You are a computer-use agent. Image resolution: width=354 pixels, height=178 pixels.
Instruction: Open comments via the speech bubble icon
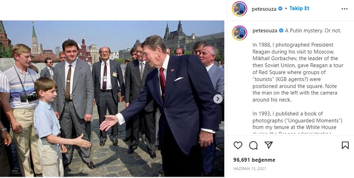pos(253,145)
